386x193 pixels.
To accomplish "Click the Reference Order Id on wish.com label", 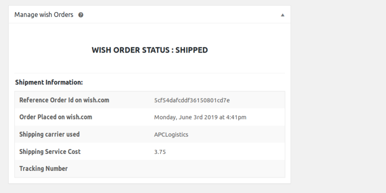I will (x=64, y=100).
